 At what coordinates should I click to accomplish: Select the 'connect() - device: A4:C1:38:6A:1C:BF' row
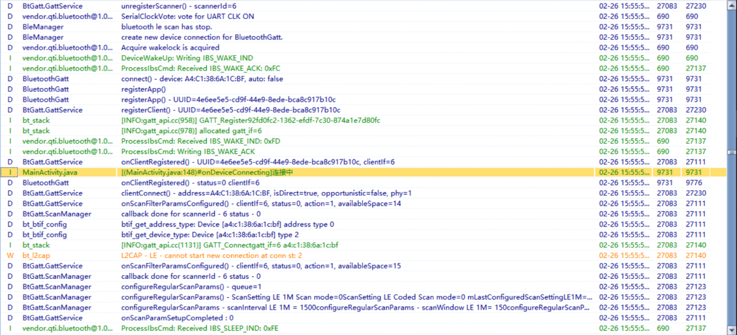(363, 79)
